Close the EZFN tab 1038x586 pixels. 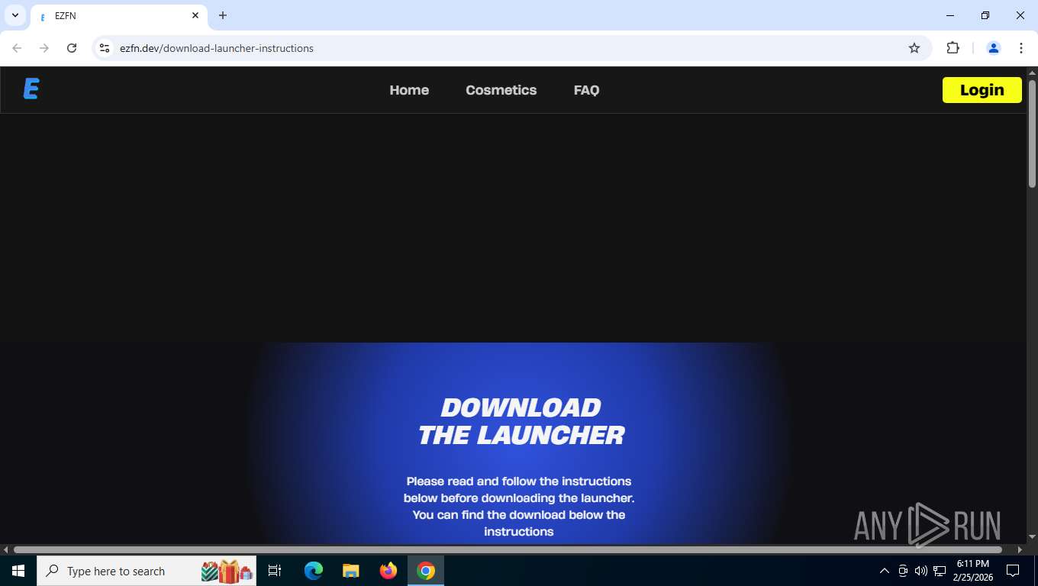pos(195,15)
